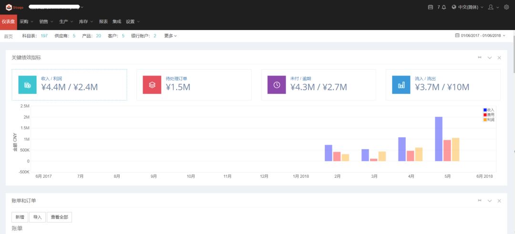Expand the 更多 dropdown
Viewport: 515px width, 234px height.
tap(170, 36)
